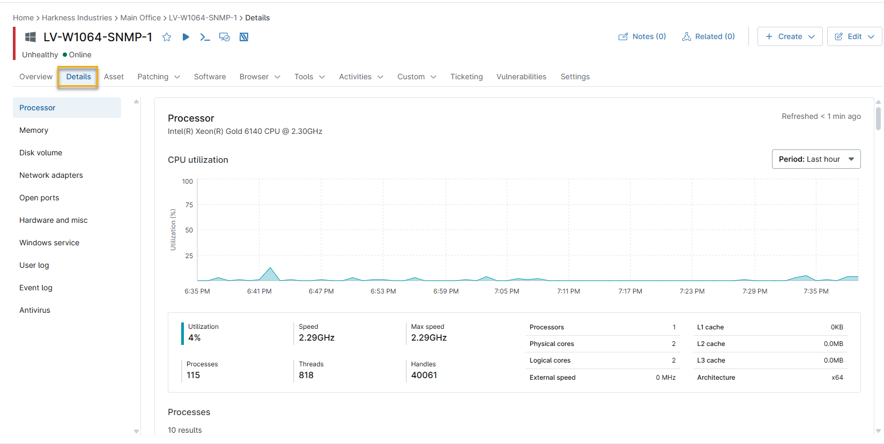Viewport: 884px width, 444px height.
Task: Click the Windows logo next to device name
Action: click(x=31, y=37)
